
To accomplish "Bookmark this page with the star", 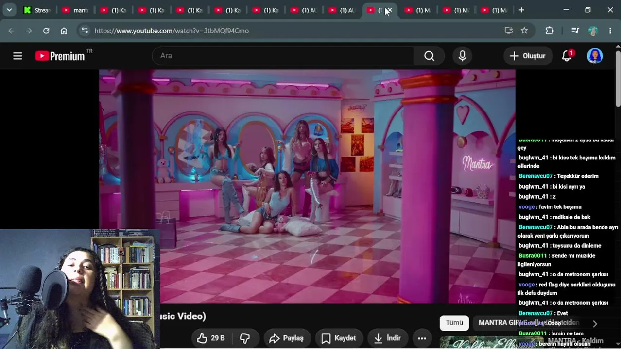I will click(524, 31).
